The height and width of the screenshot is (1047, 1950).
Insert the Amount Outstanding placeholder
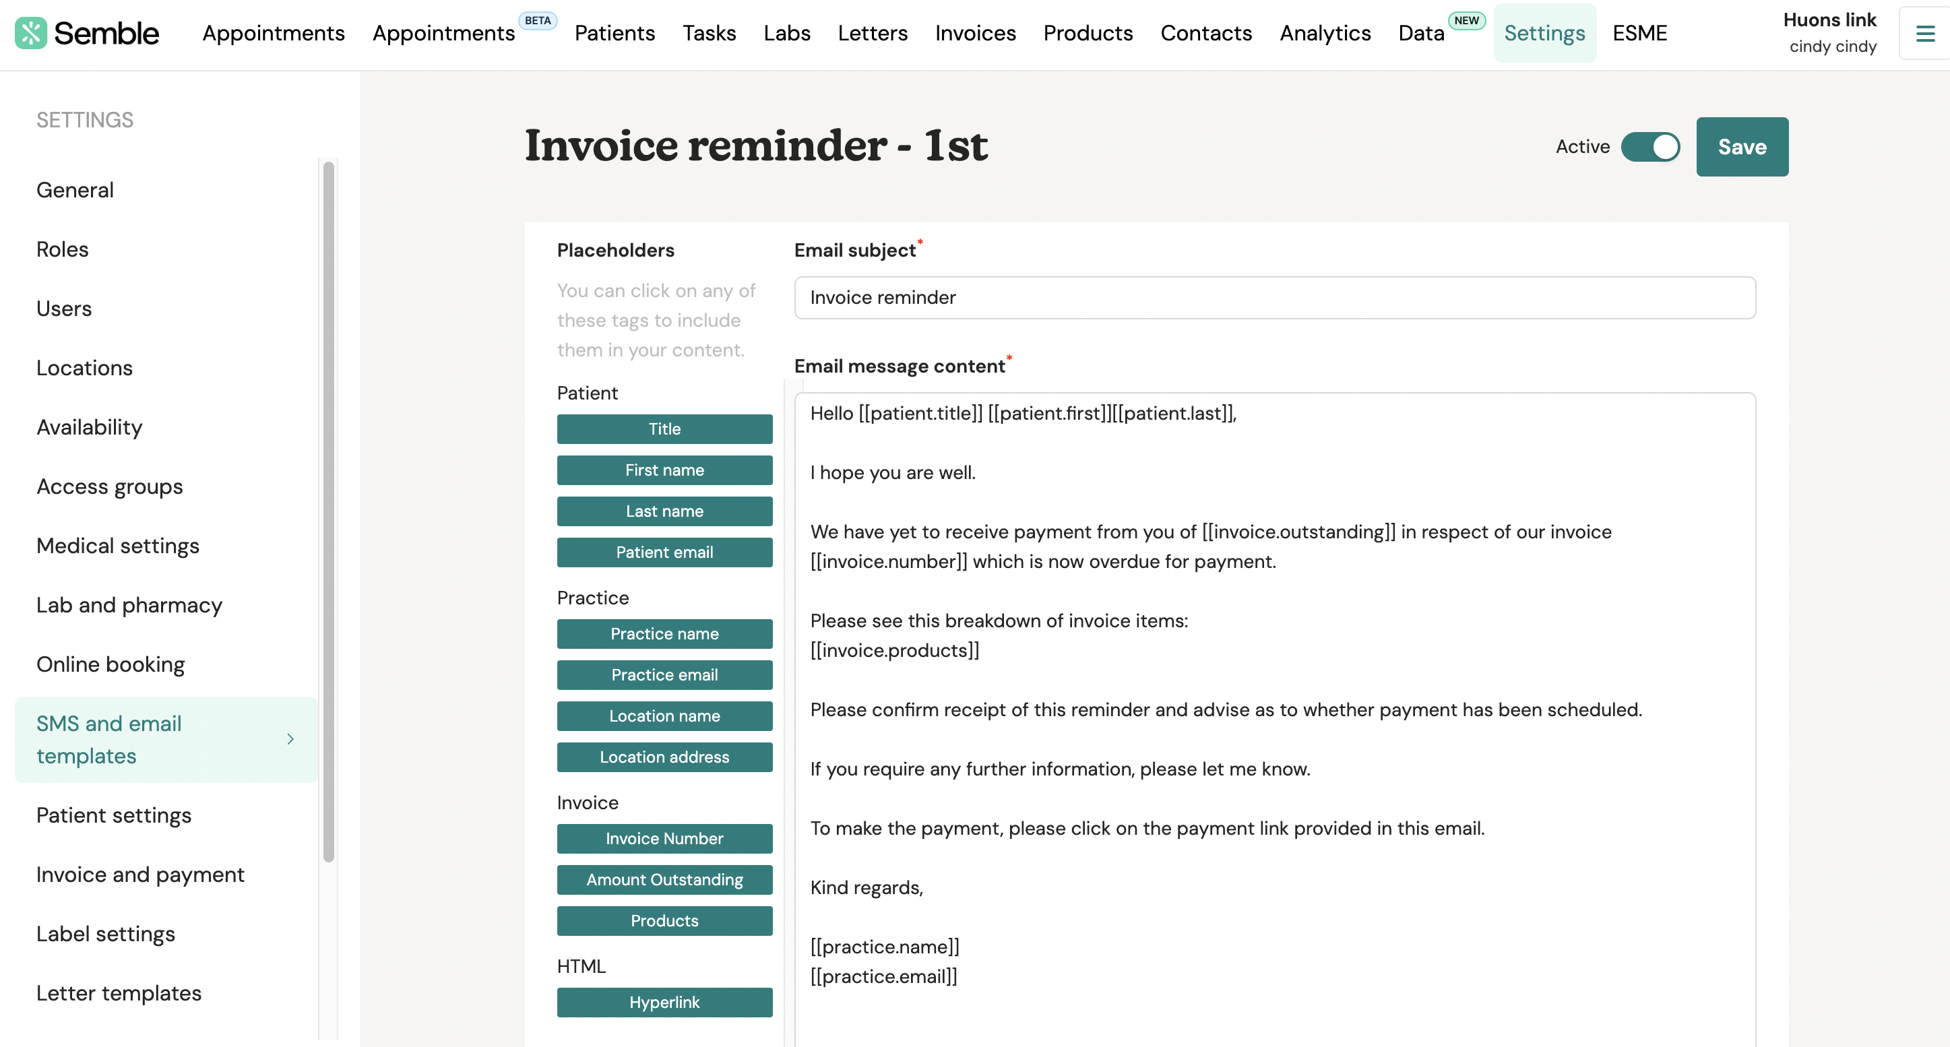tap(664, 880)
